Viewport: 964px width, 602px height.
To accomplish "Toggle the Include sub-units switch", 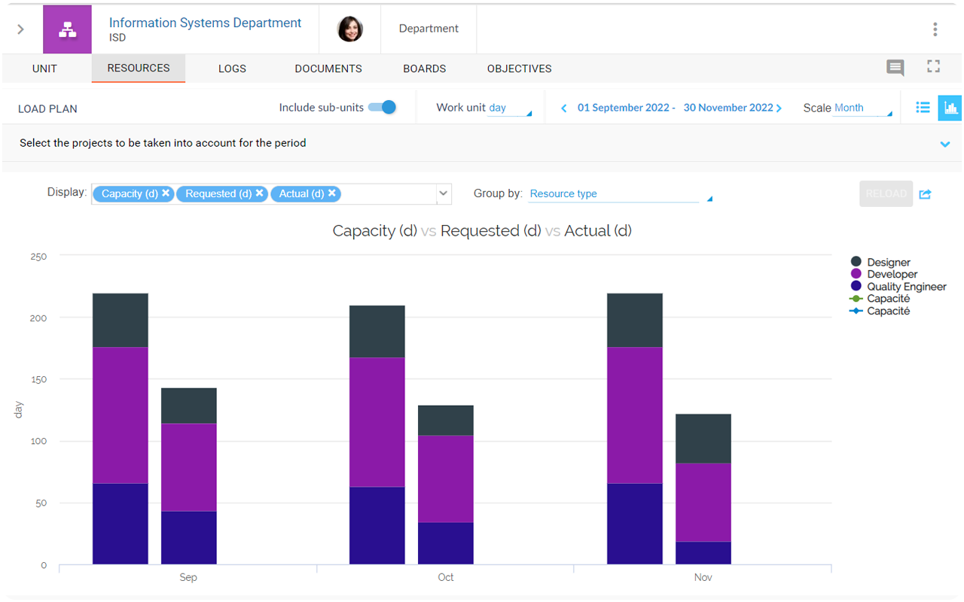I will point(382,108).
